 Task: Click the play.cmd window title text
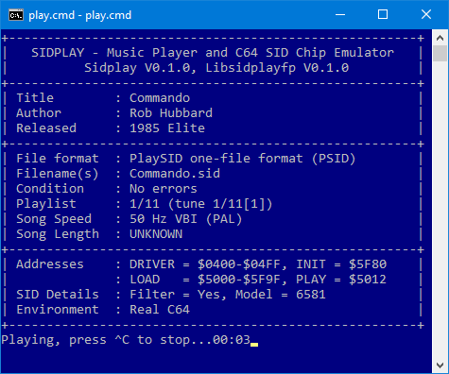click(80, 15)
